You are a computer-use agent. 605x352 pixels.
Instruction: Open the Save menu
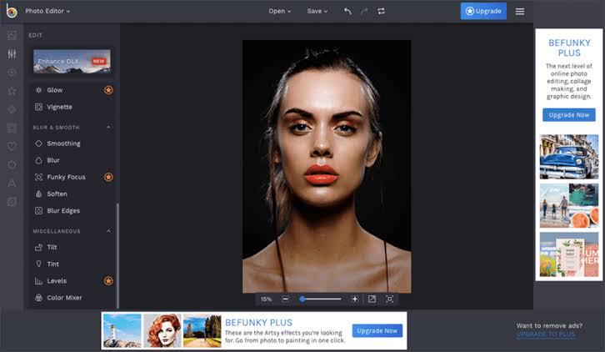coord(317,11)
